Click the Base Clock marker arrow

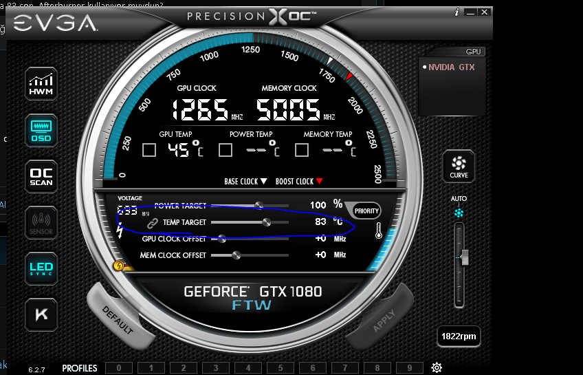(263, 181)
